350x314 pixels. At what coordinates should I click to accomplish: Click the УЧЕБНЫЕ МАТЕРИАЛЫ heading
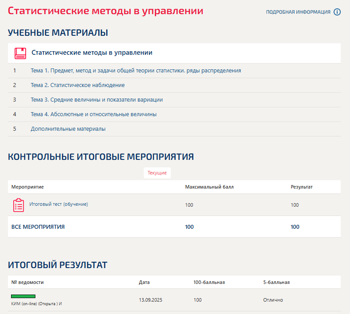click(x=58, y=33)
